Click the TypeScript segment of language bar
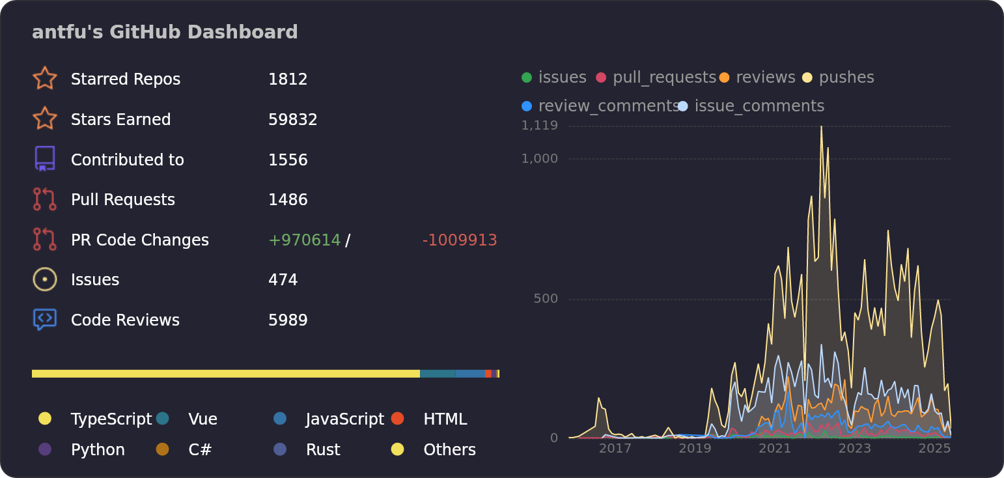1004x478 pixels. (x=226, y=374)
